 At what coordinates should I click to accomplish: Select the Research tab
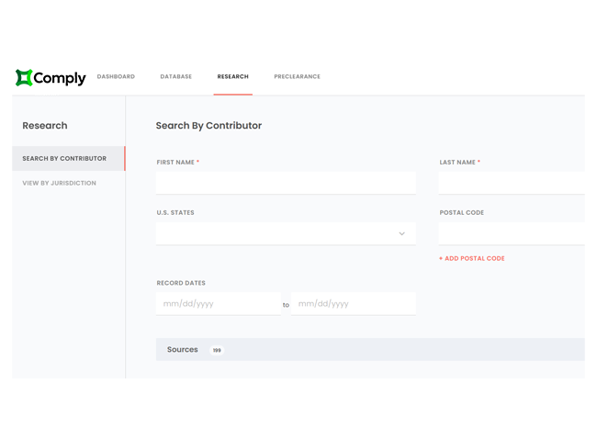(232, 77)
